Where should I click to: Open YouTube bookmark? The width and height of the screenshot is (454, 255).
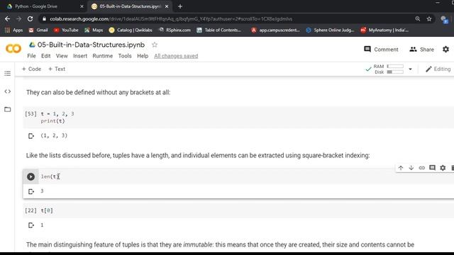(x=66, y=30)
